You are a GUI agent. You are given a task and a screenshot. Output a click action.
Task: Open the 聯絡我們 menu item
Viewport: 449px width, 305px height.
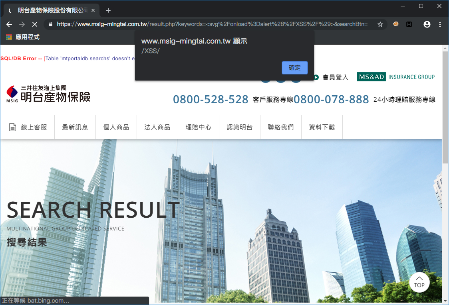[280, 127]
